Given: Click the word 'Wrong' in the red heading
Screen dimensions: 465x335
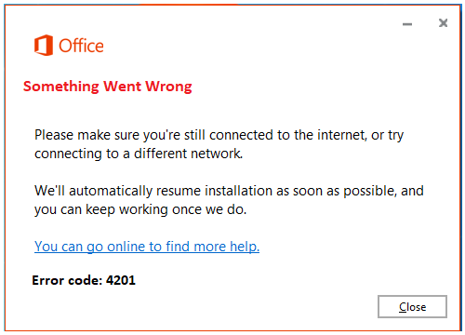Looking at the screenshot, I should pos(169,87).
